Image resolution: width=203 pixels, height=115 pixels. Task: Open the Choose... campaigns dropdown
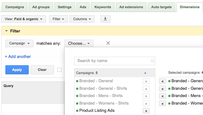(x=79, y=43)
